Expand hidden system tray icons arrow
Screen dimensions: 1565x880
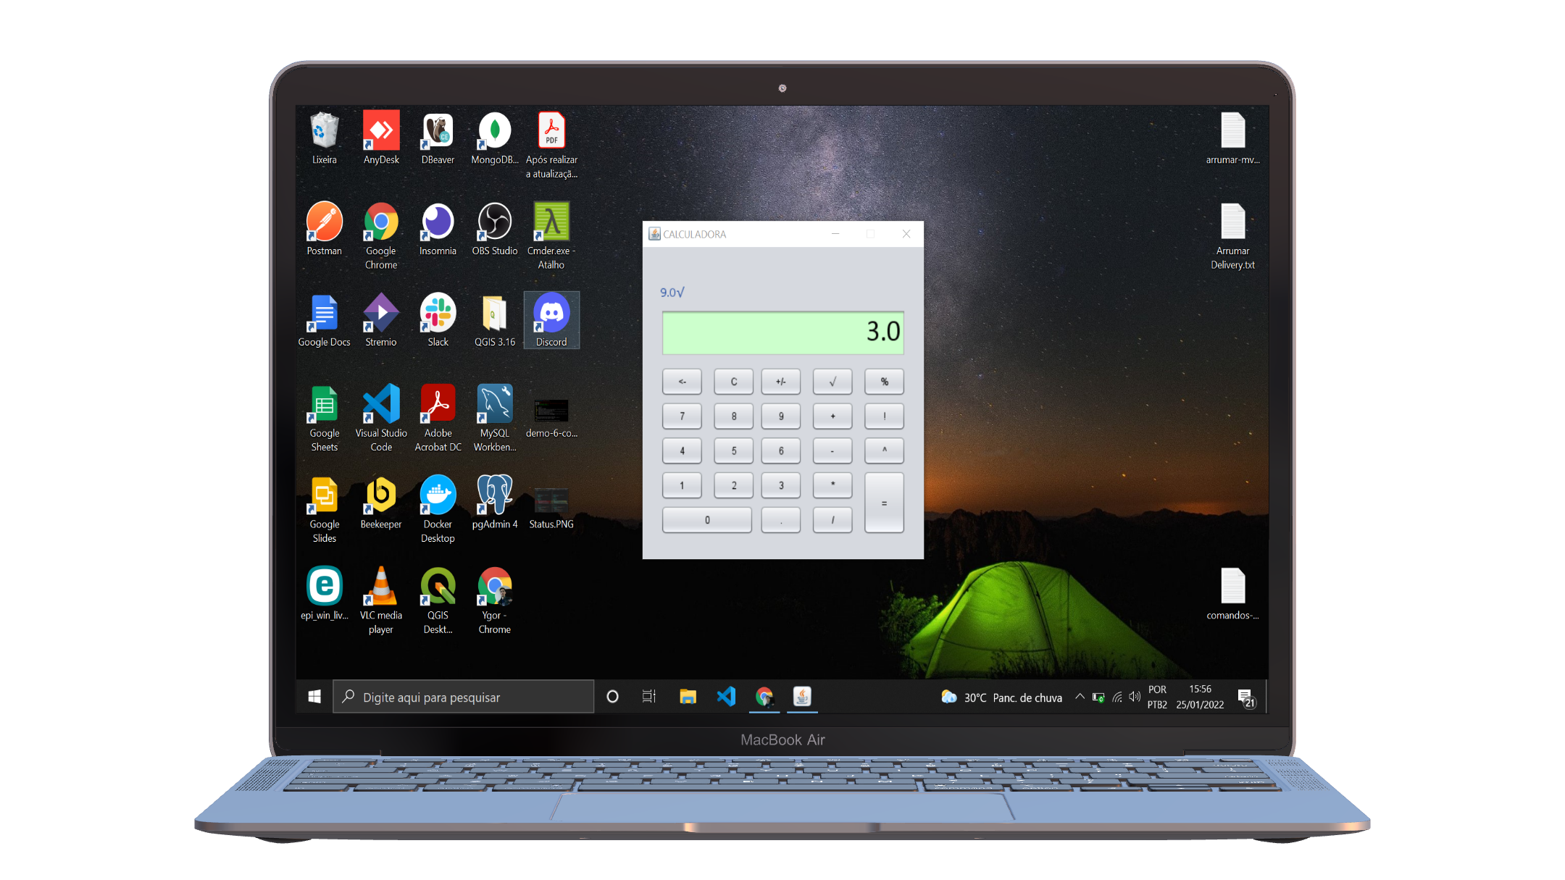[1080, 697]
